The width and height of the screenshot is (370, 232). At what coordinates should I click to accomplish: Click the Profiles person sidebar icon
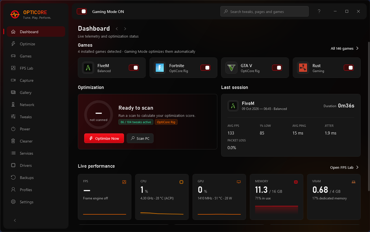pos(13,190)
